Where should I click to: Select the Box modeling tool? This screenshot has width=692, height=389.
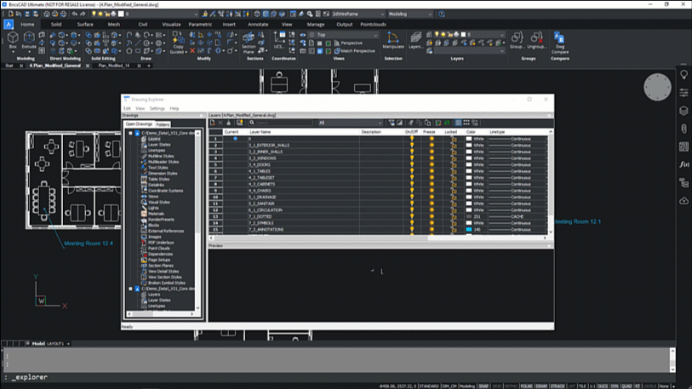13,39
